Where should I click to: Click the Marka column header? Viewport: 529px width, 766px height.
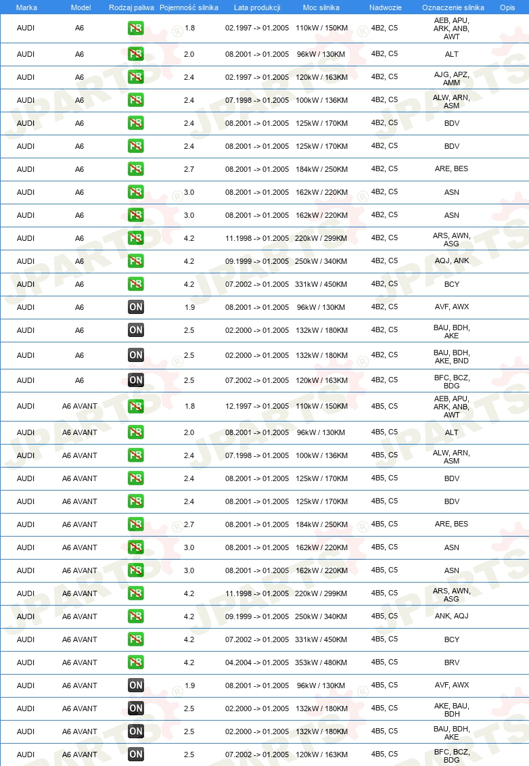click(x=26, y=7)
